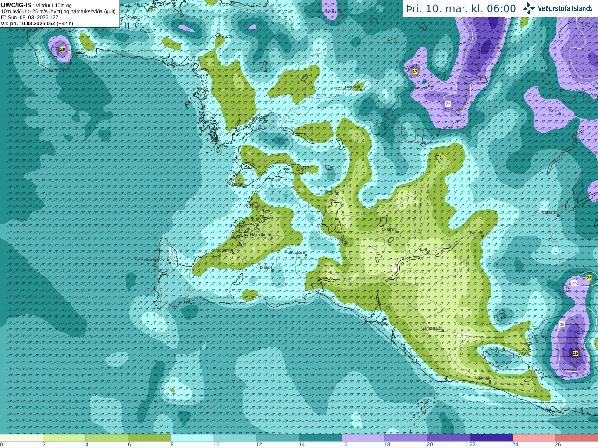Click the Hólmsheiði station label
598x448 pixels.
[x=260, y=235]
